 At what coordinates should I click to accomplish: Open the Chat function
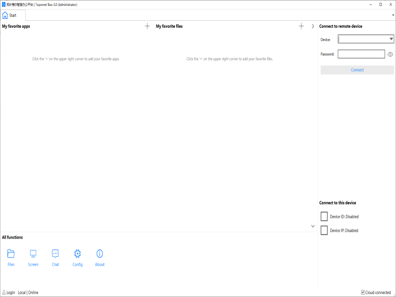pos(55,258)
